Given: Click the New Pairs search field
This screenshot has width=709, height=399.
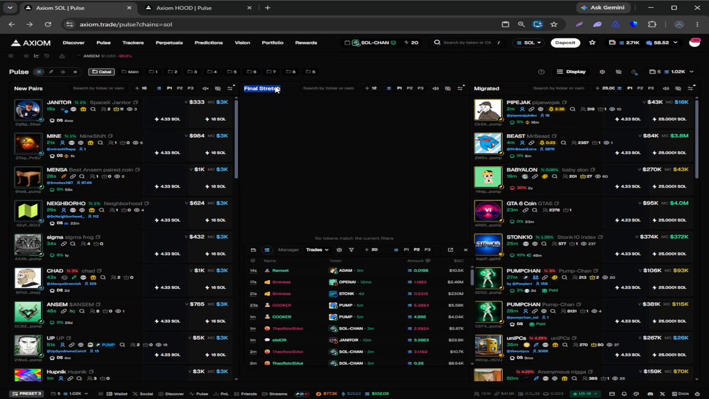Looking at the screenshot, I should (97, 88).
